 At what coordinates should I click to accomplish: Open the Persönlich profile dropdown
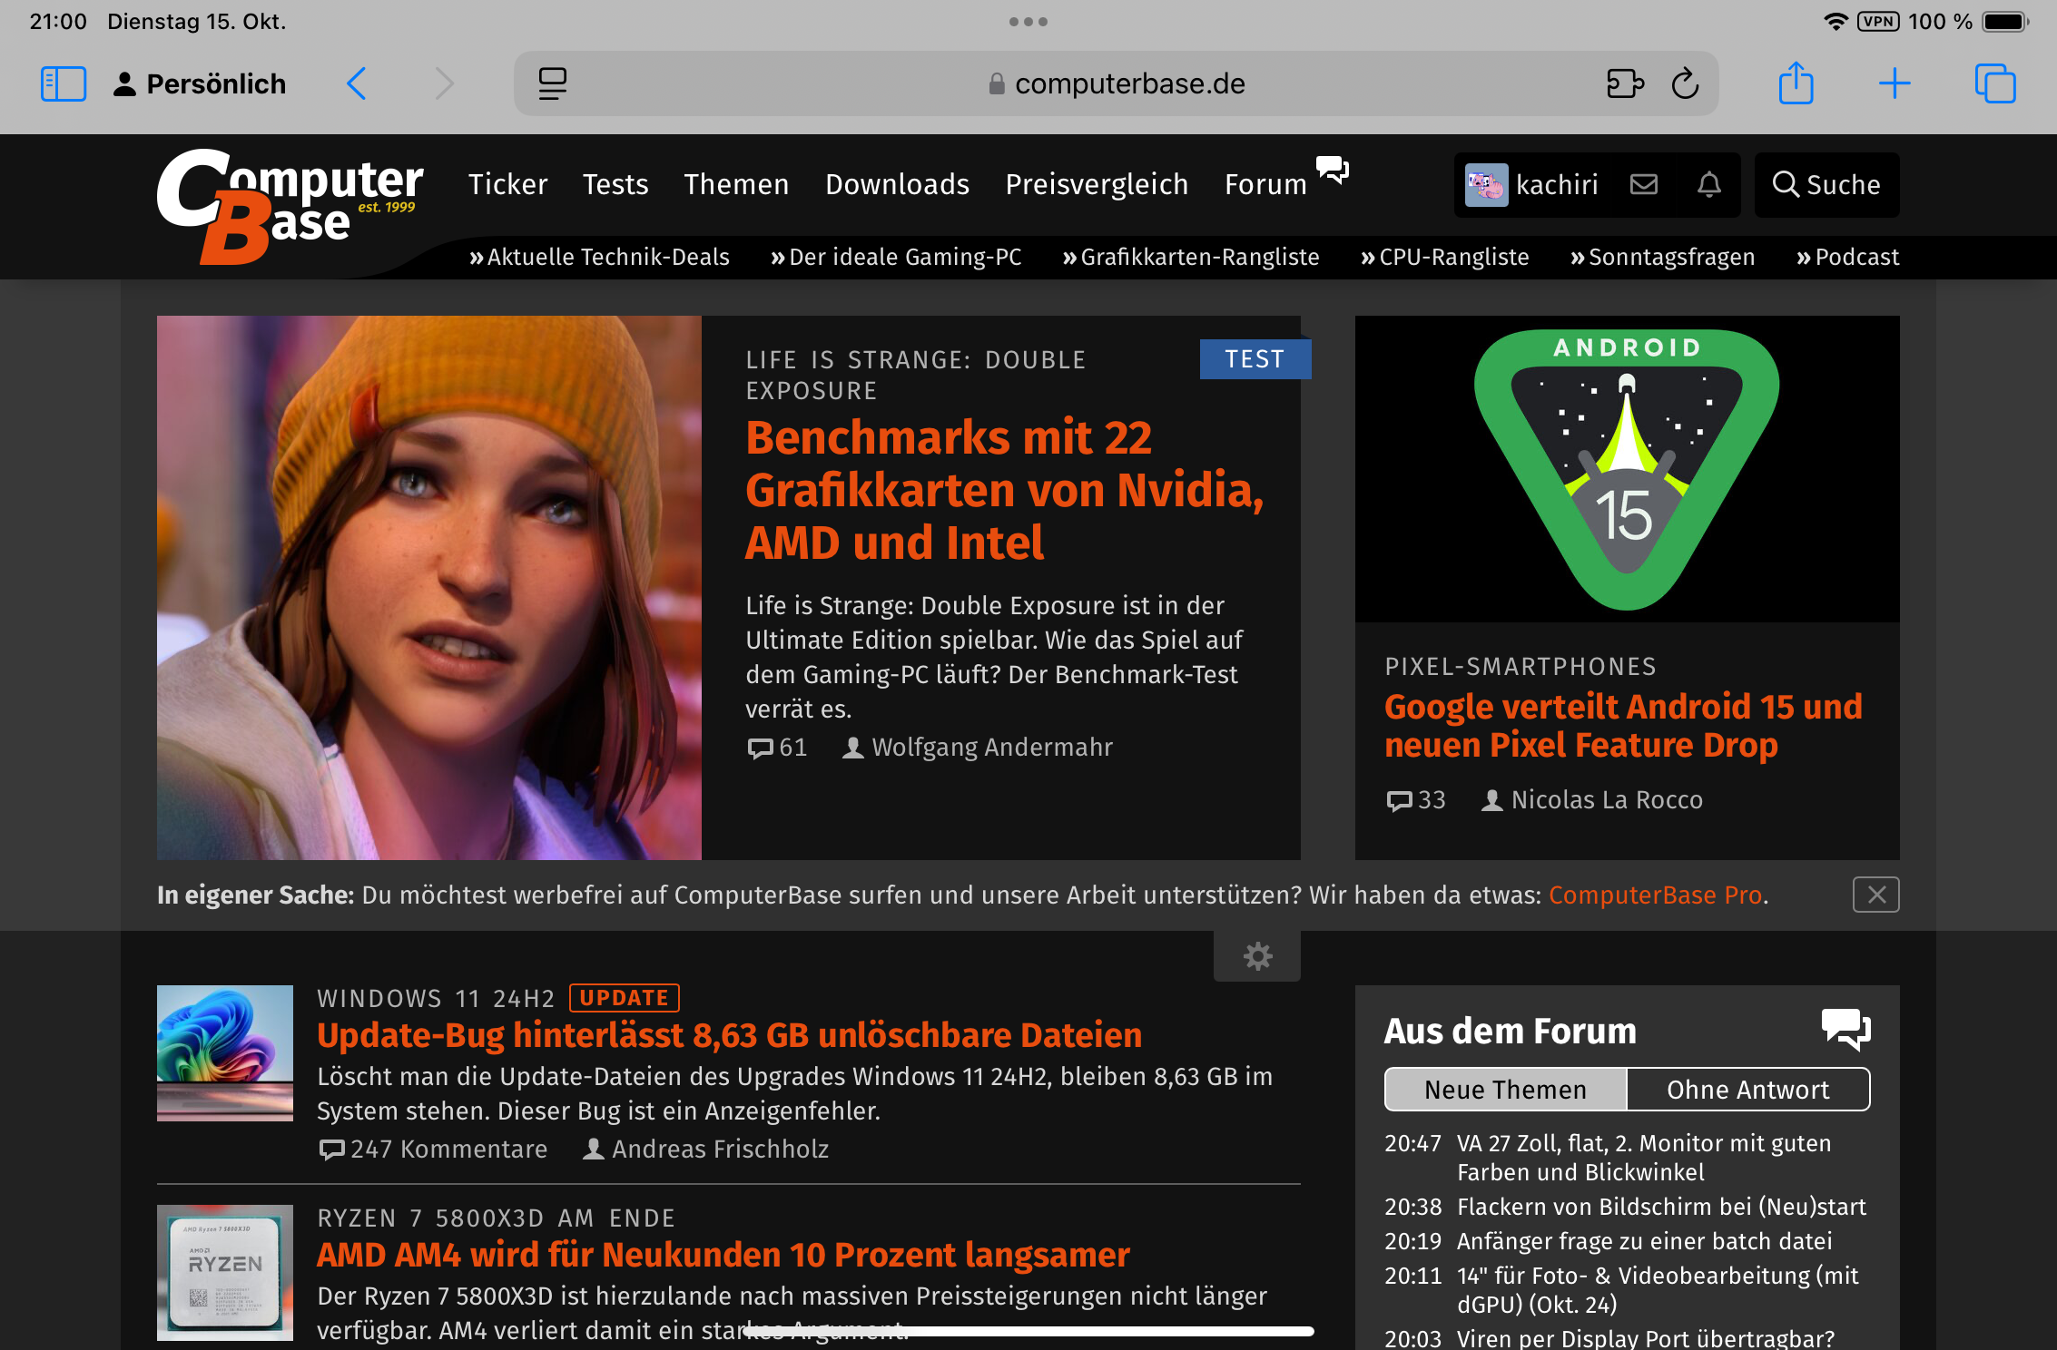(x=199, y=83)
